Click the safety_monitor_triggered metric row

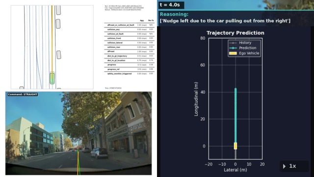(130, 74)
